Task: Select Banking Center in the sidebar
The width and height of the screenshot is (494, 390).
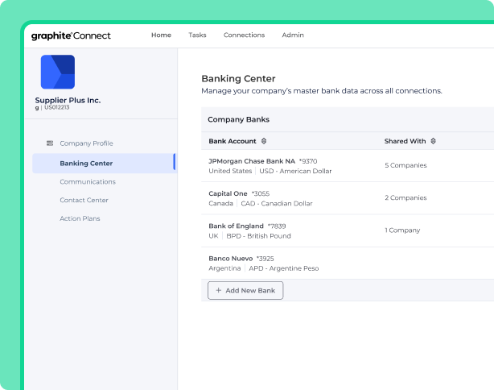Action: click(x=104, y=163)
